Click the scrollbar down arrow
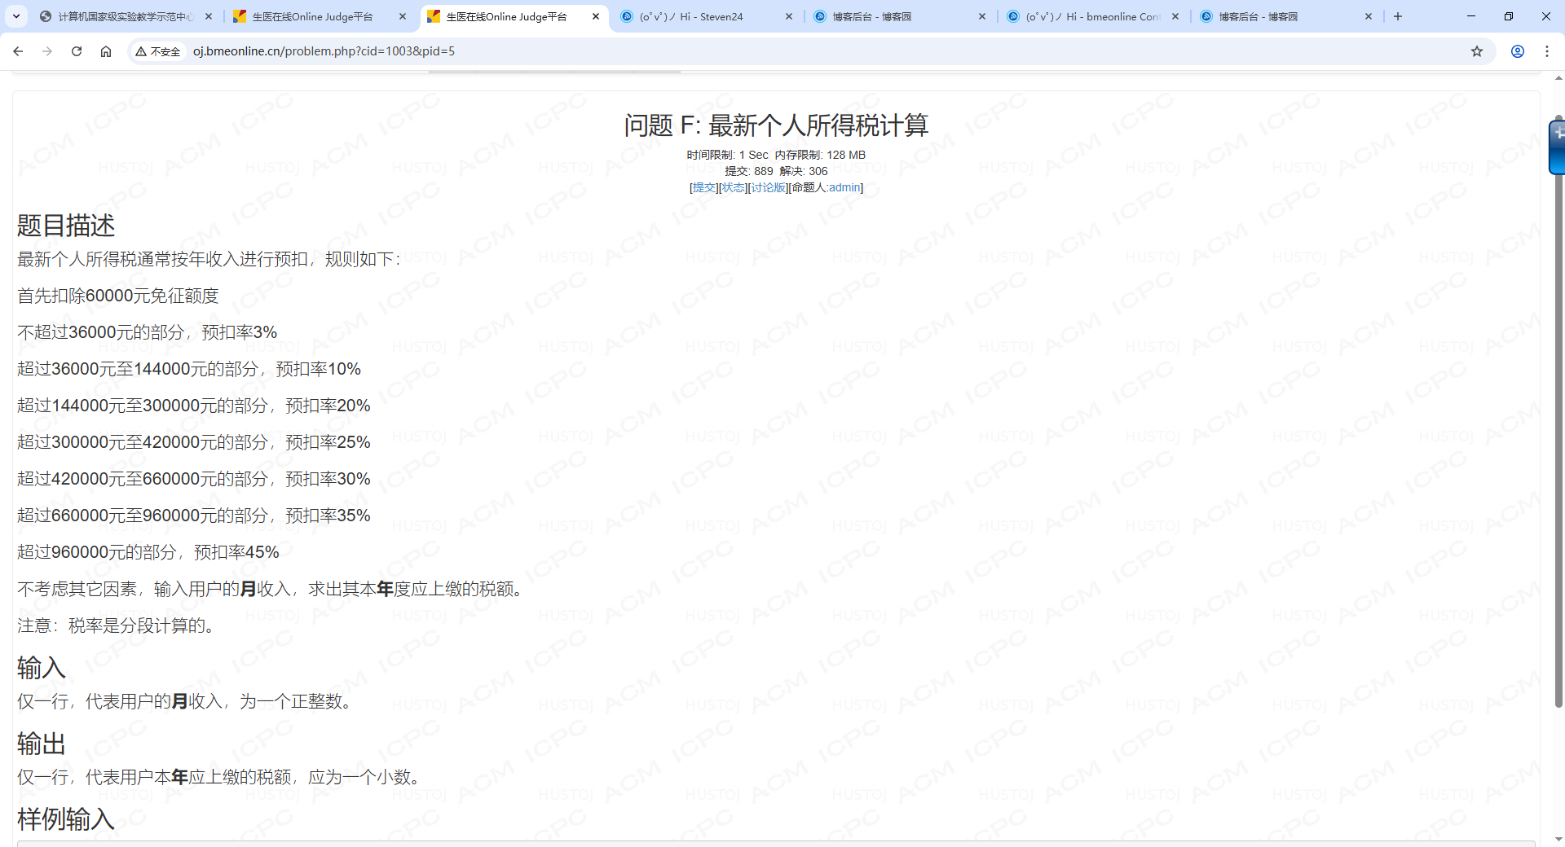The image size is (1565, 847). point(1559,839)
